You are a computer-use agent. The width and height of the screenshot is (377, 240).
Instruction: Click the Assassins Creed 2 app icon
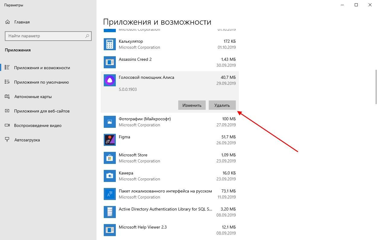tap(110, 62)
